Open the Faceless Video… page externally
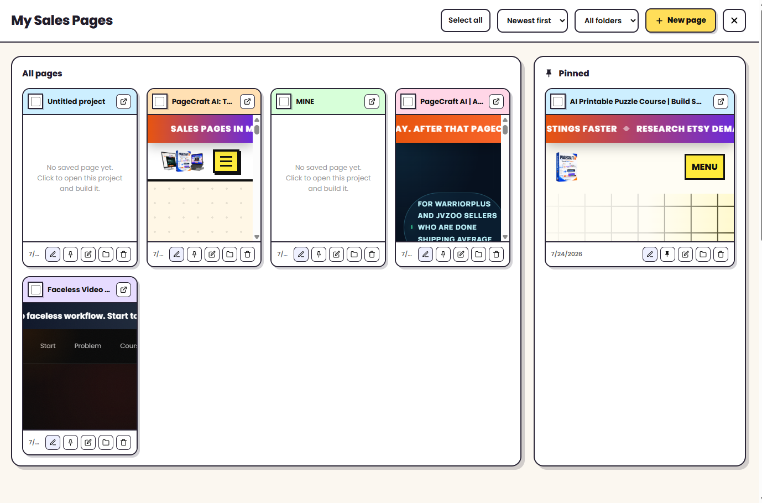This screenshot has height=503, width=762. point(123,290)
